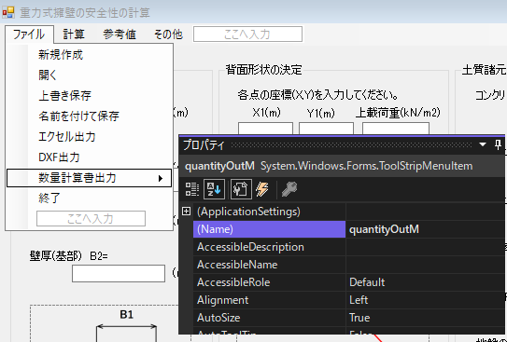Image resolution: width=507 pixels, height=342 pixels.
Task: Open the 計算 menu
Action: (x=74, y=34)
